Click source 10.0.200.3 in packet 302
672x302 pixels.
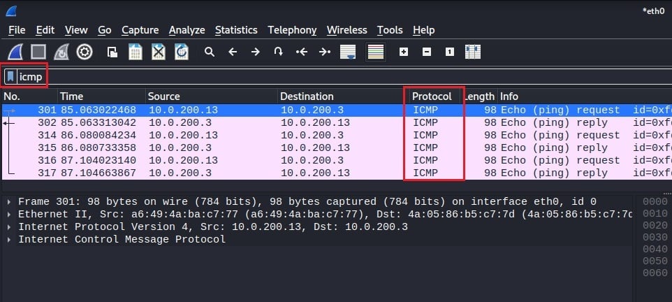pos(180,123)
